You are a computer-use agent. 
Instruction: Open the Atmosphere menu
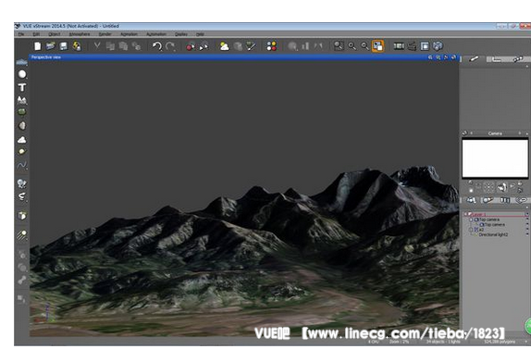(x=80, y=34)
